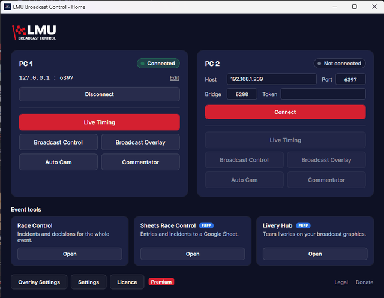
Task: Click the app icon in title bar
Action: tap(7, 7)
